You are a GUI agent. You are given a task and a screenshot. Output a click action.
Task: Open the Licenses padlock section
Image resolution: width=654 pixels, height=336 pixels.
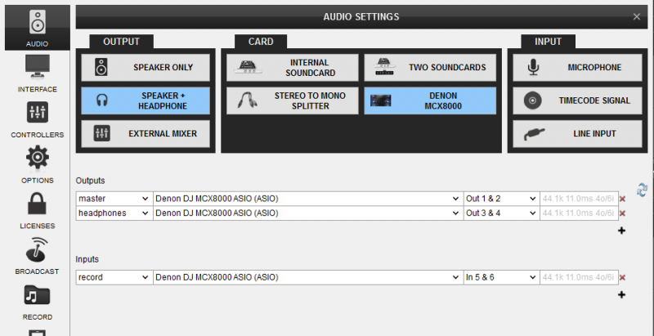coord(37,209)
